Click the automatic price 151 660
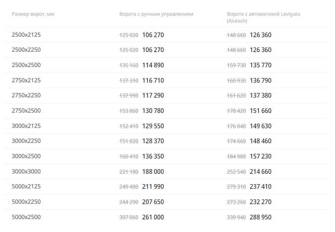Image resolution: width=335 pixels, height=232 pixels. (x=260, y=111)
